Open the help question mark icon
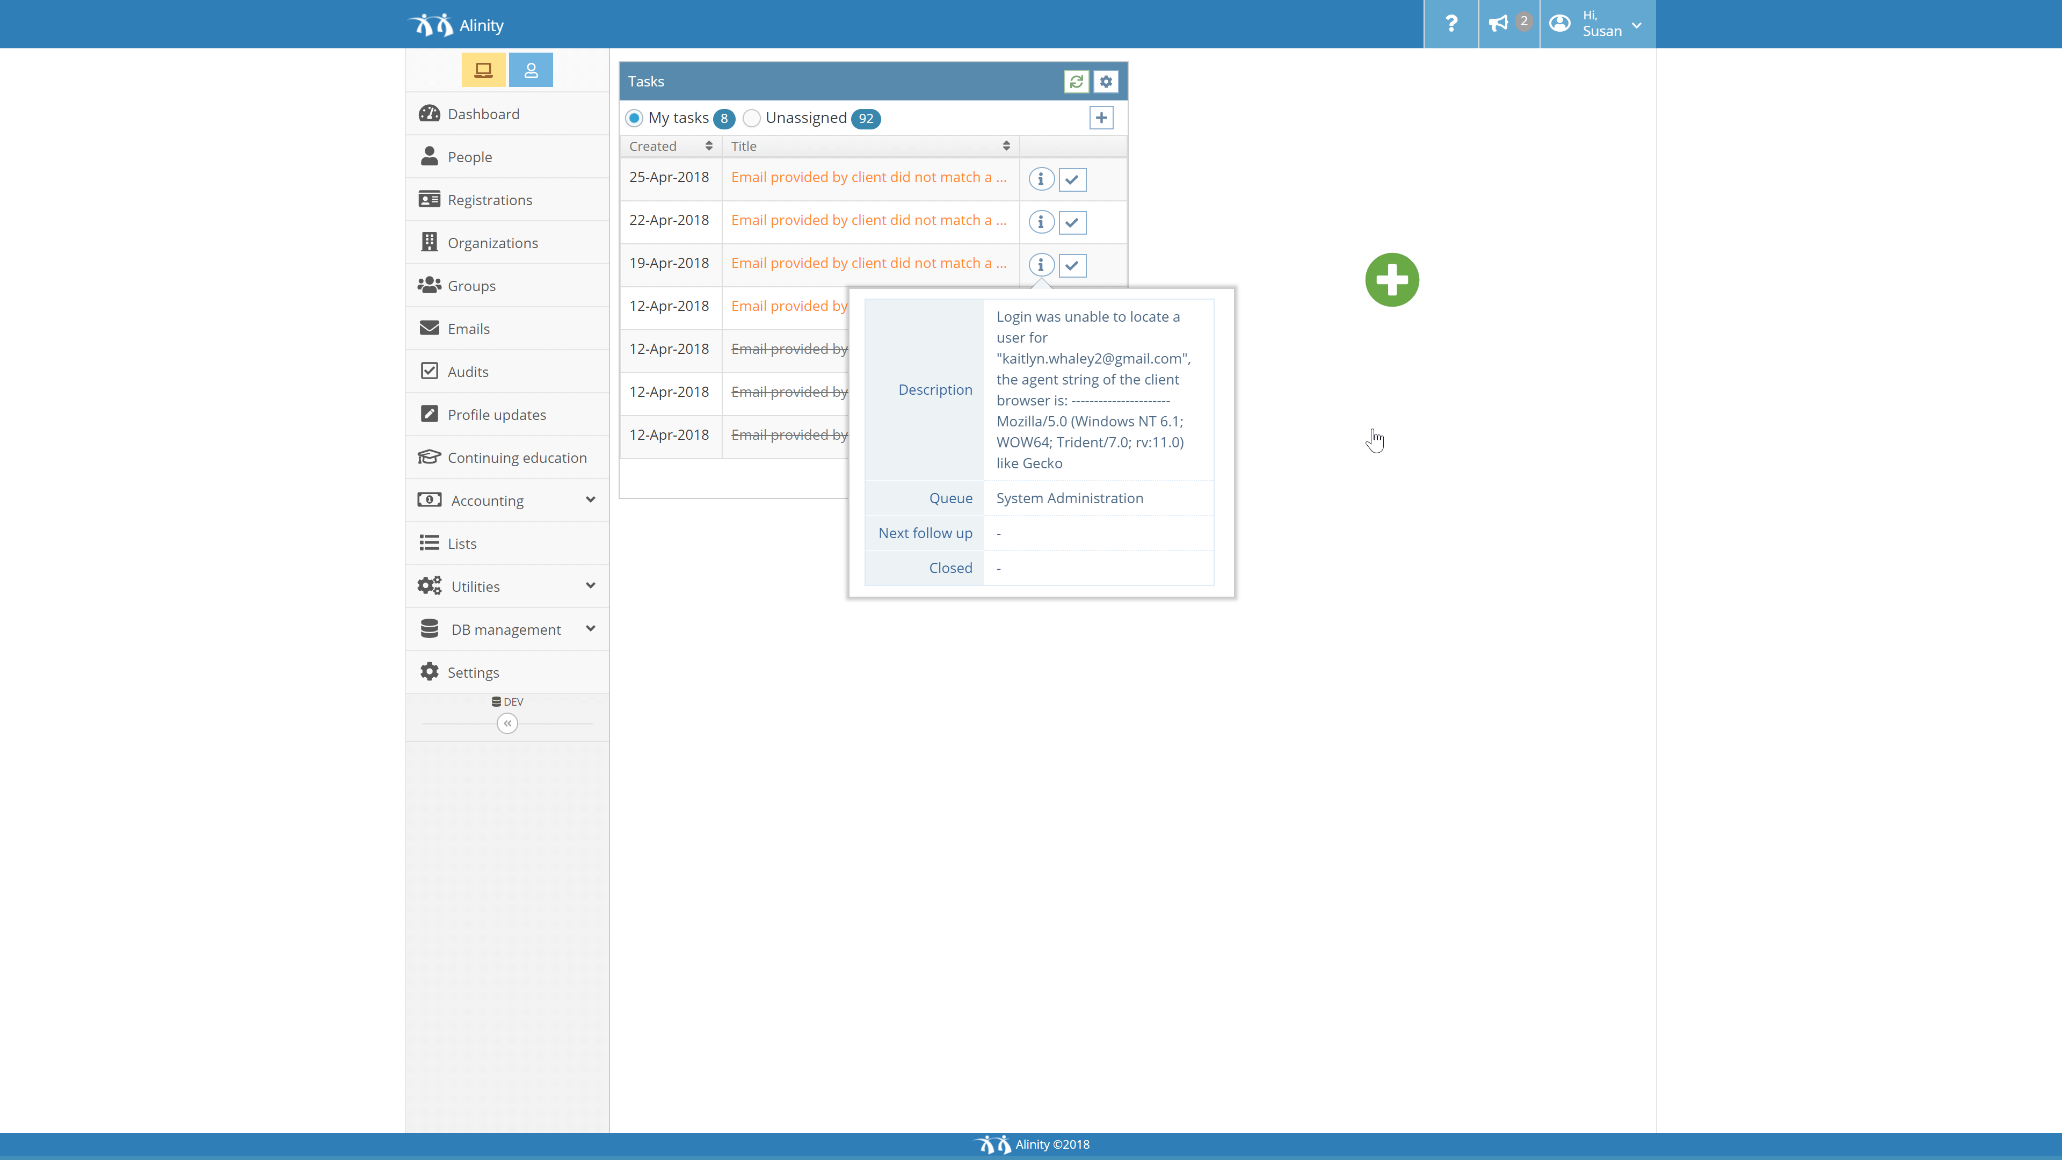2062x1160 pixels. pos(1450,24)
